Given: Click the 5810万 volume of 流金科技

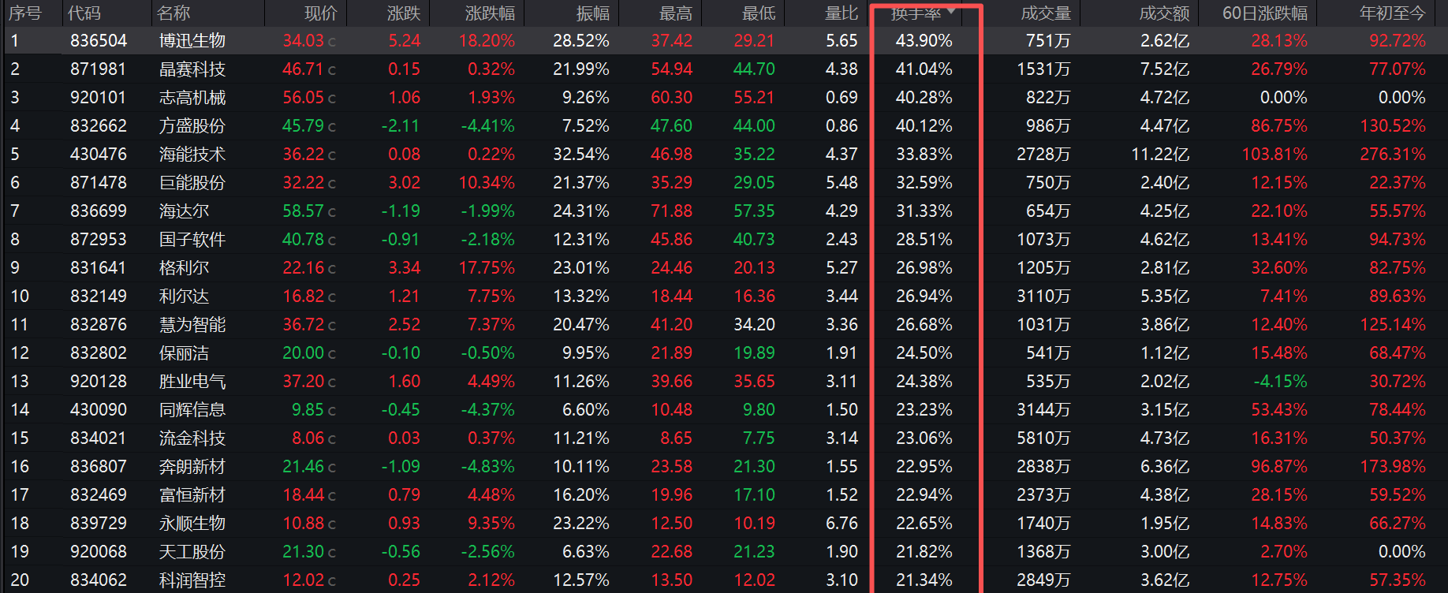Looking at the screenshot, I should click(x=1043, y=438).
